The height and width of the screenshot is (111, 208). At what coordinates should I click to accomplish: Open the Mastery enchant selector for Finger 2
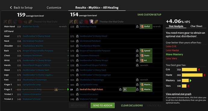(x=146, y=89)
